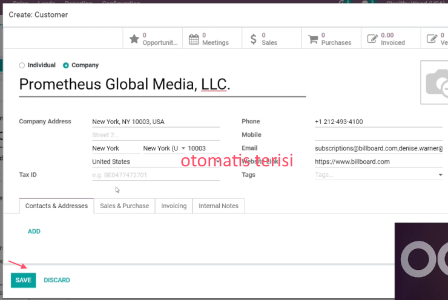
Task: Open the Invoicing tab
Action: 174,206
